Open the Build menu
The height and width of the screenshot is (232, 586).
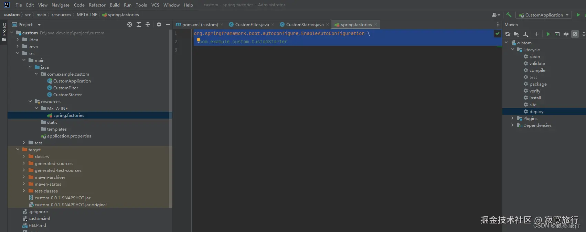(x=115, y=5)
